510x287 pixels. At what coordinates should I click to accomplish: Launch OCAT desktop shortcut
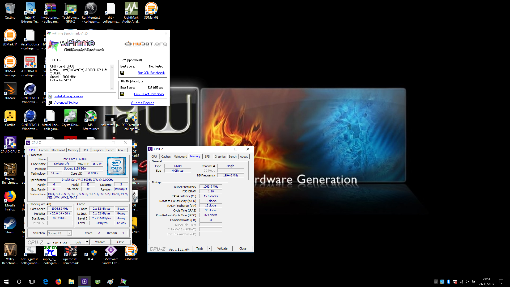click(91, 255)
